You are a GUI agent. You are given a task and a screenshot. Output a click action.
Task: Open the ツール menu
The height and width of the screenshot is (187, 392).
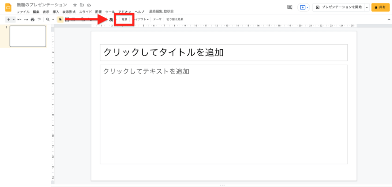pos(110,12)
